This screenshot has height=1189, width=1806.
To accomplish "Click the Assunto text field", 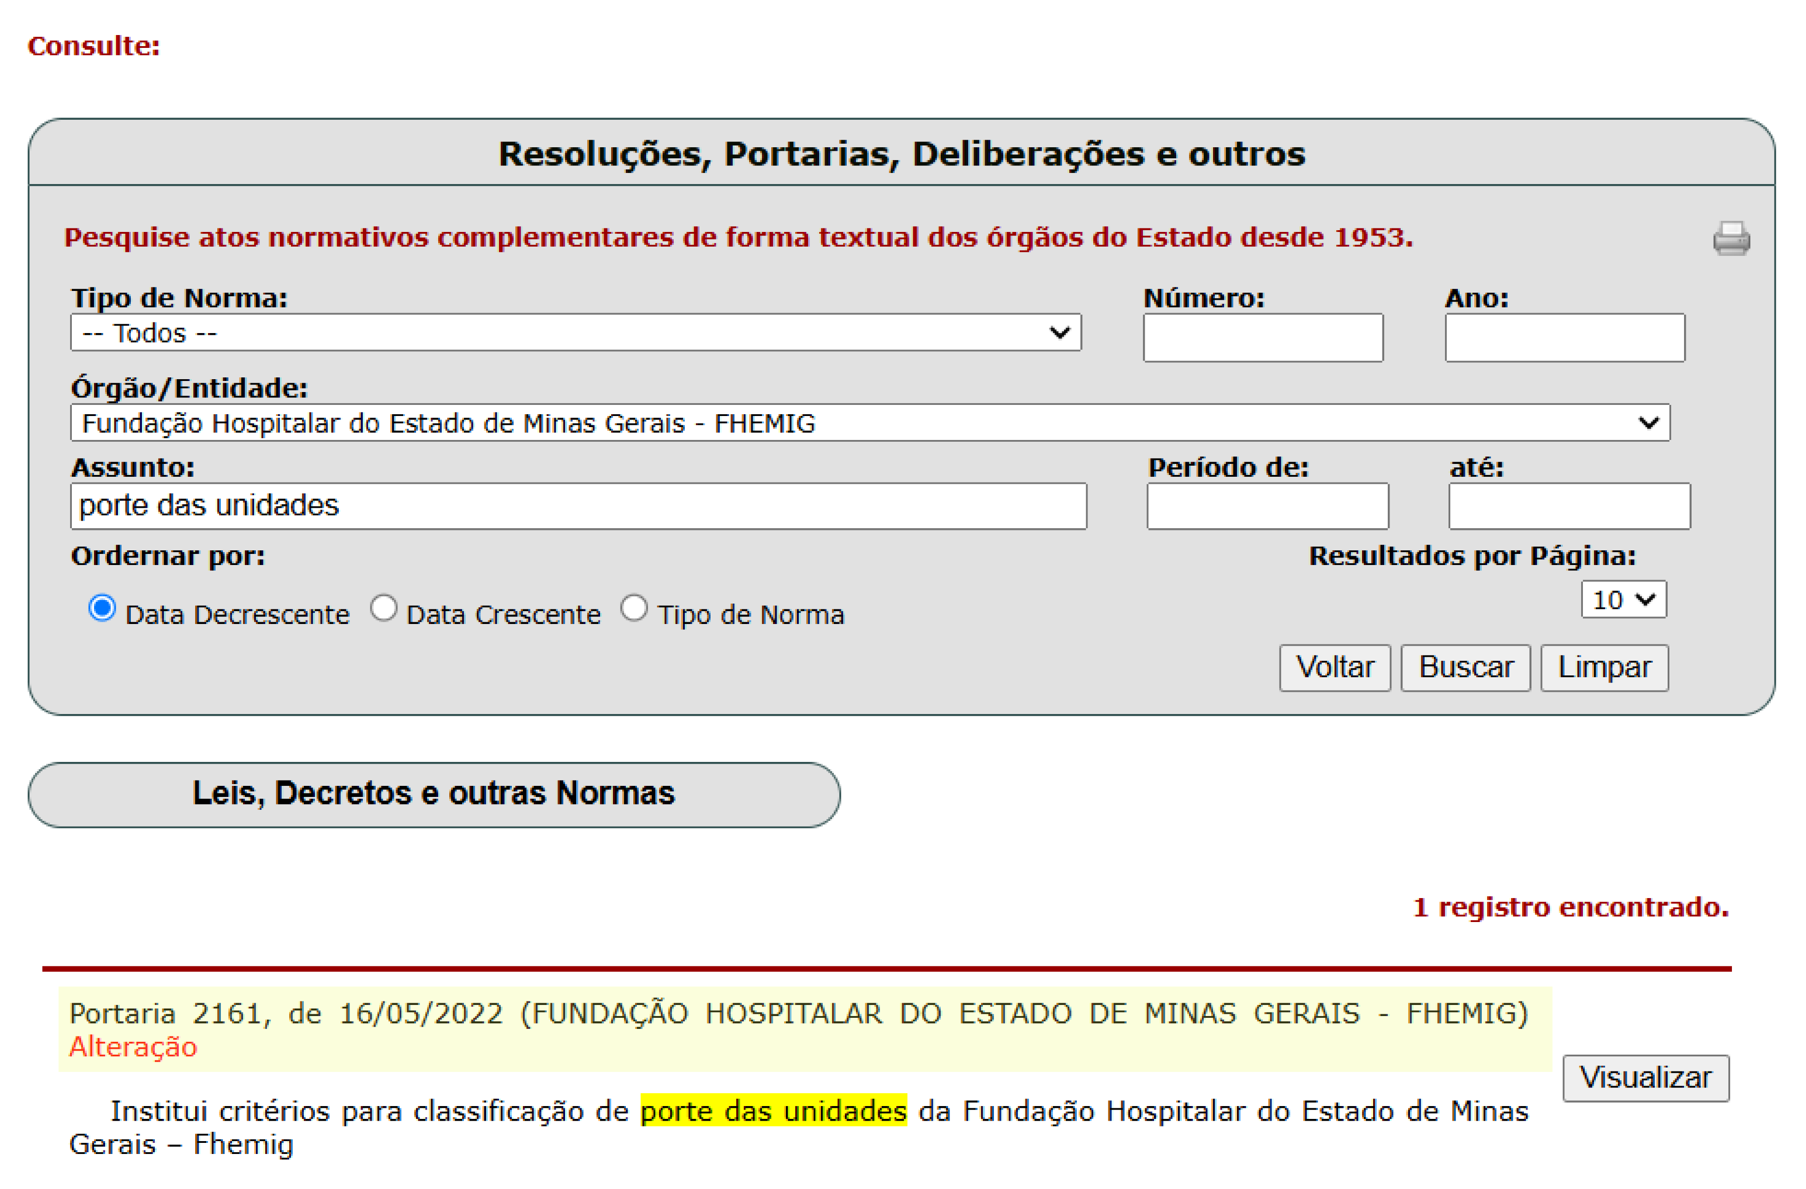I will click(578, 506).
